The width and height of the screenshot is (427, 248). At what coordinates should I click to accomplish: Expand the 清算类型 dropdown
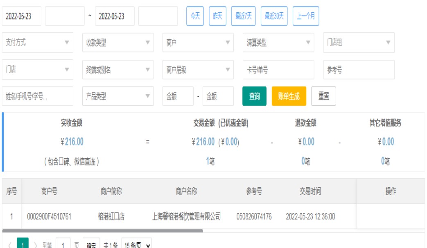point(278,43)
